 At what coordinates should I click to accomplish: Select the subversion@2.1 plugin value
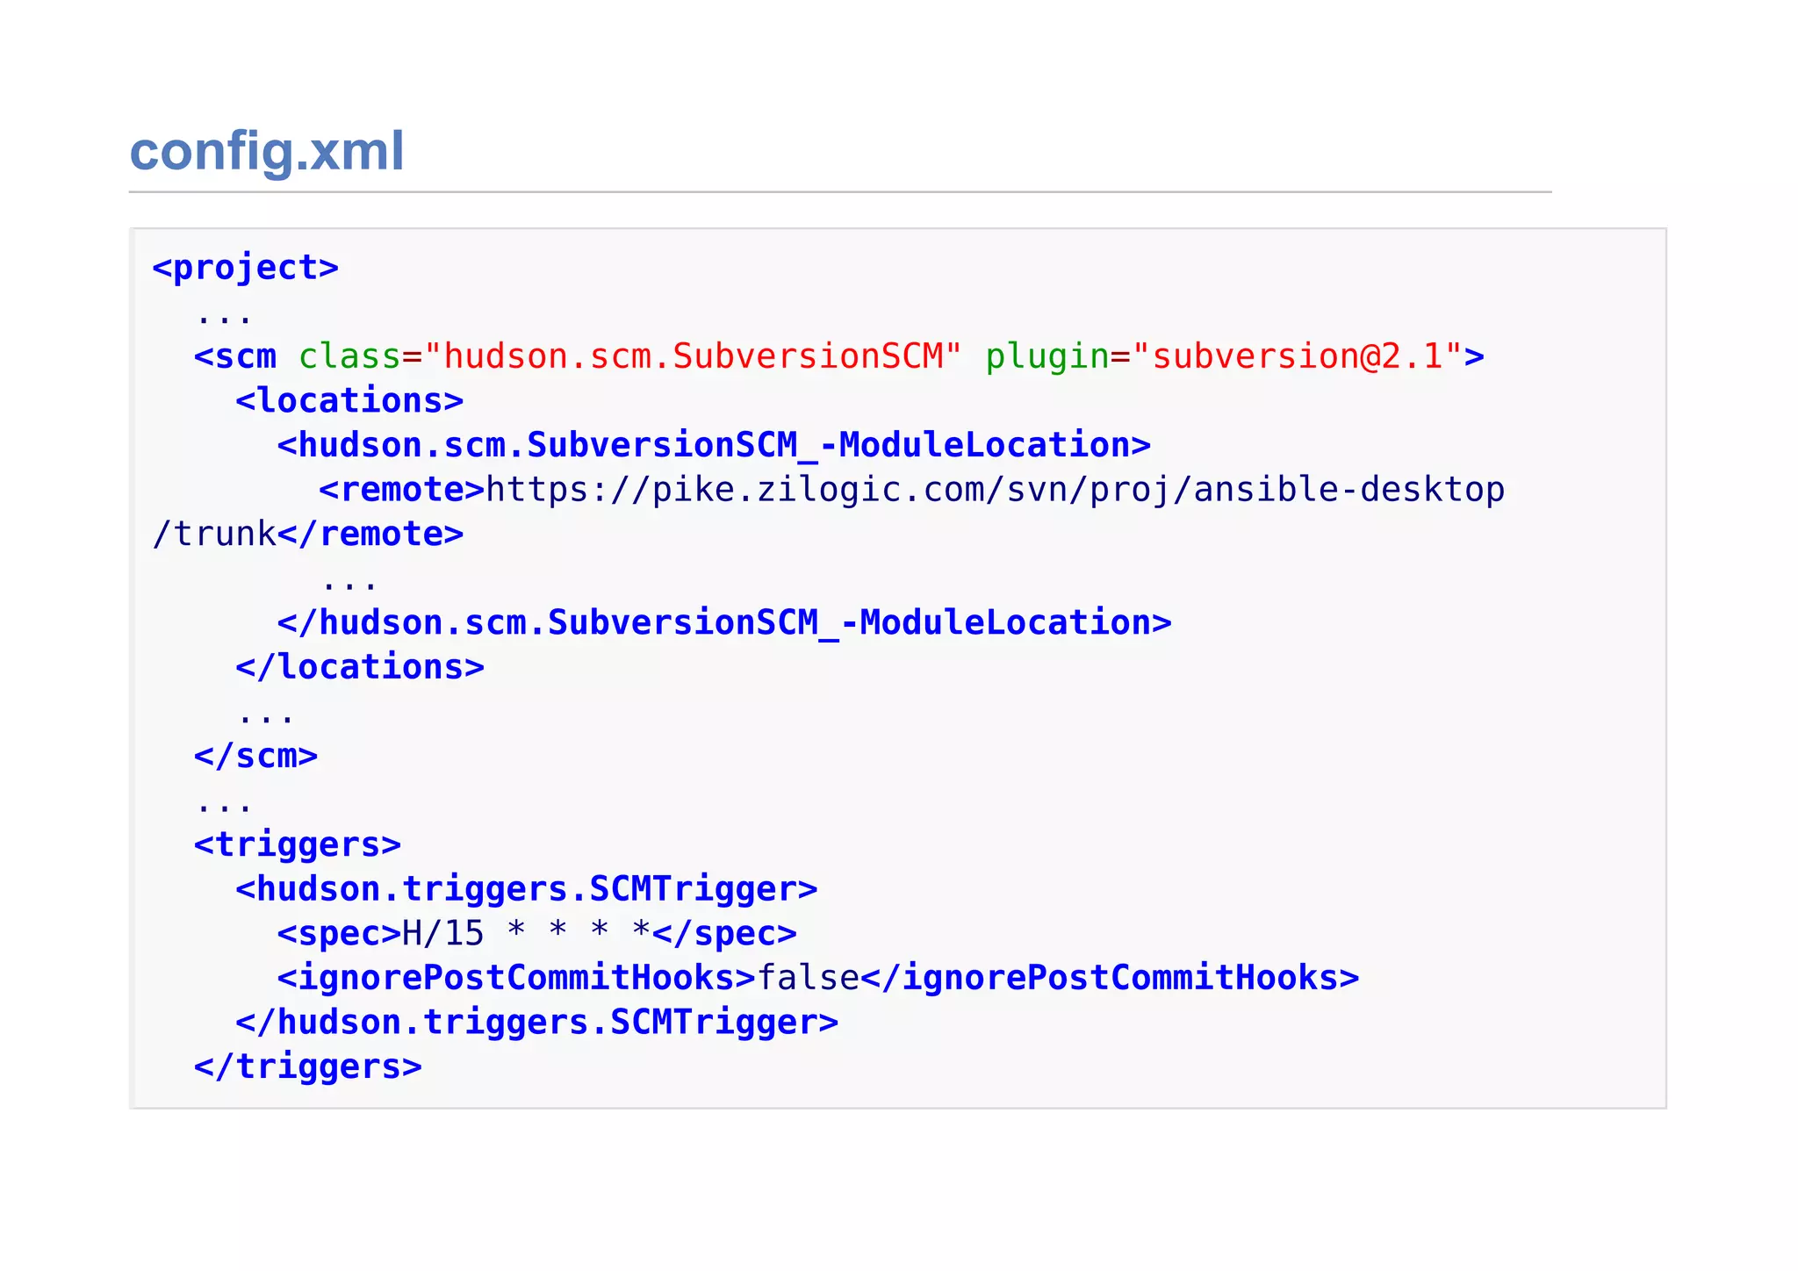click(x=1298, y=356)
